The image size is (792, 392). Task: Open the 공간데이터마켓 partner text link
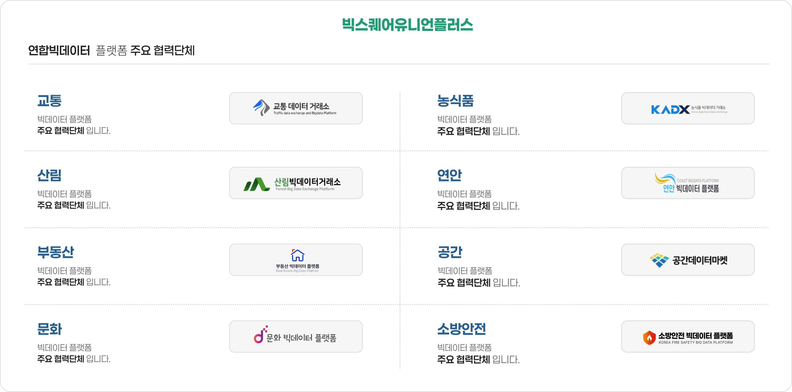700,261
